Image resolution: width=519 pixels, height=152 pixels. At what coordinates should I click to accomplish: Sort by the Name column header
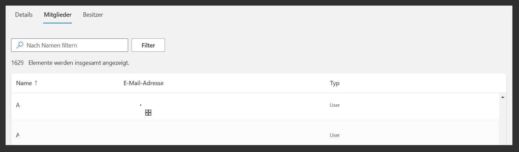tap(24, 83)
